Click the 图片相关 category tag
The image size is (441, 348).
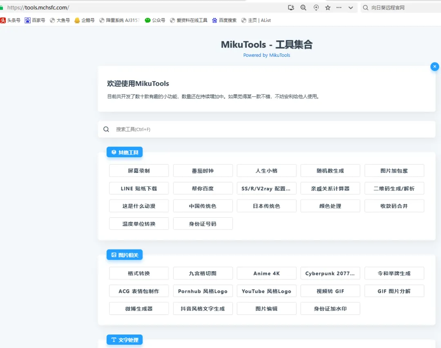tap(125, 255)
